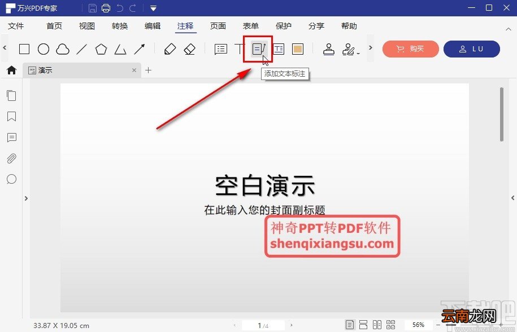Click the print icon in title bar
The width and height of the screenshot is (517, 332).
(x=106, y=8)
